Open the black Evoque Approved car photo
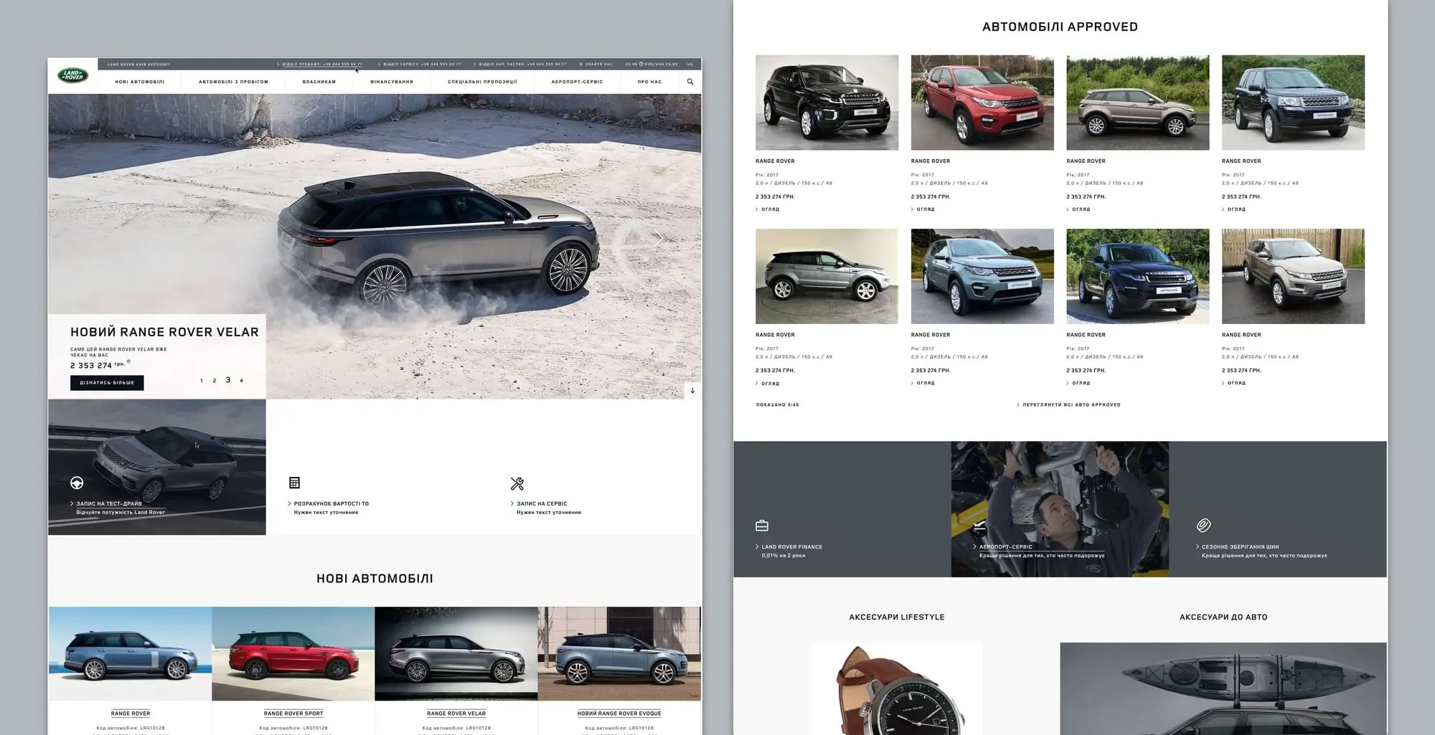The width and height of the screenshot is (1435, 735). click(827, 103)
